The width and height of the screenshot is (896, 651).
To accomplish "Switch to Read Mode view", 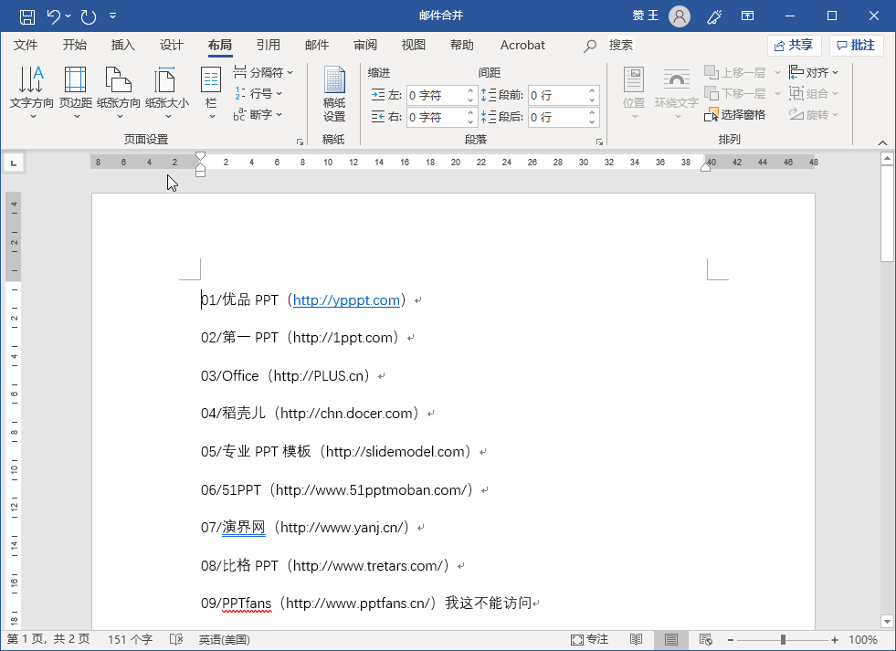I will coord(637,639).
